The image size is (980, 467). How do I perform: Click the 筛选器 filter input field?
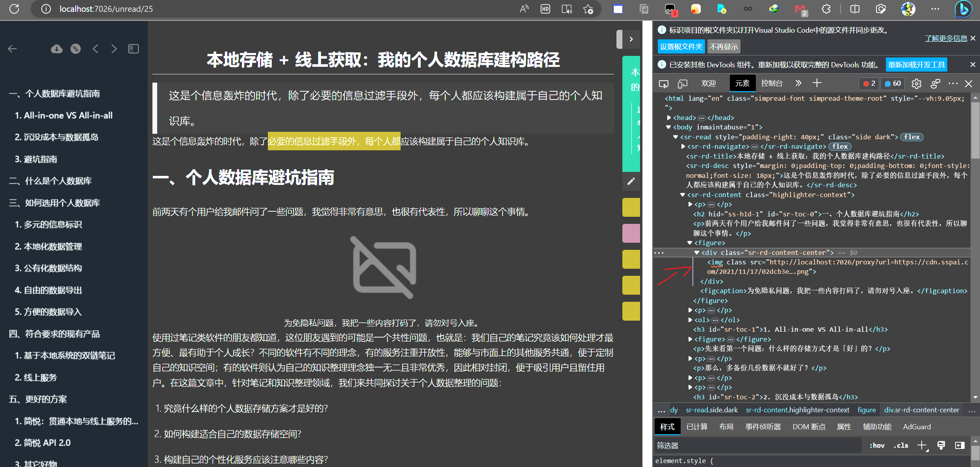pyautogui.click(x=757, y=445)
